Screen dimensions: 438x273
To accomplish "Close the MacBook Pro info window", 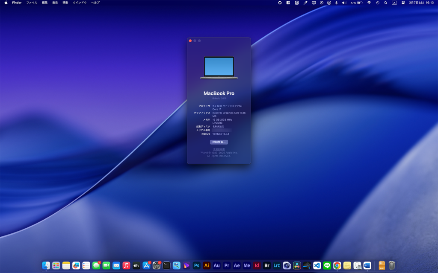I will [x=190, y=41].
